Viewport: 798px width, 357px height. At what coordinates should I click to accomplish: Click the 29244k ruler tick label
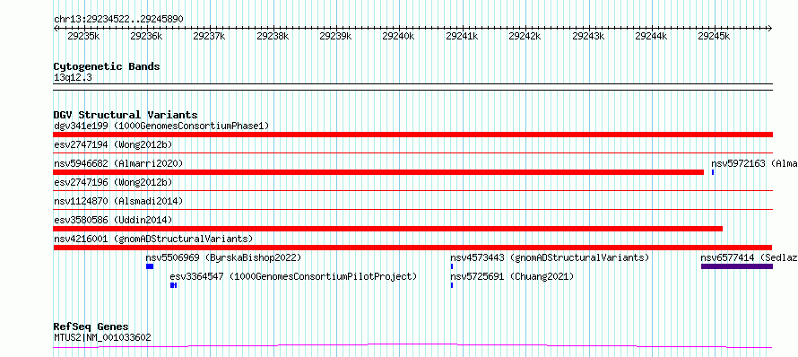(651, 36)
